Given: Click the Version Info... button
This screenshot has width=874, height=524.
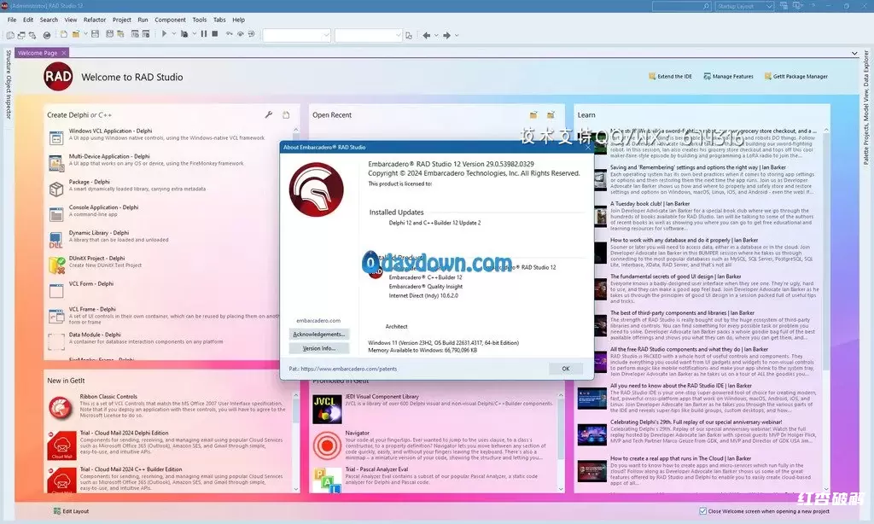Looking at the screenshot, I should [x=318, y=348].
